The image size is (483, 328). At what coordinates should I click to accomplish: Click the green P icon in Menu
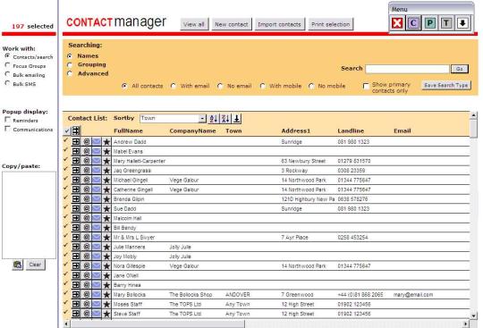tap(429, 23)
